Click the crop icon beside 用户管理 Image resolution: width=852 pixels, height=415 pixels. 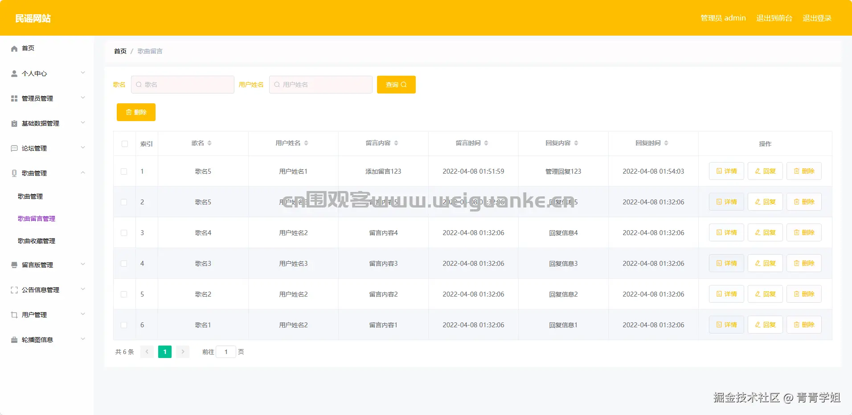(x=14, y=315)
